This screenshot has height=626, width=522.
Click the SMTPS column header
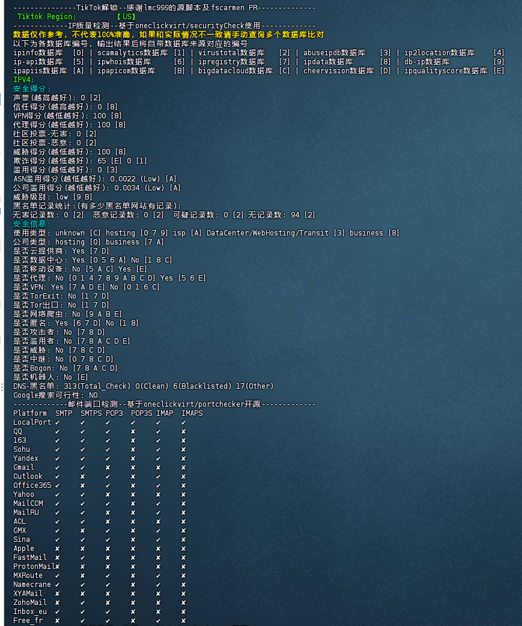coord(91,413)
